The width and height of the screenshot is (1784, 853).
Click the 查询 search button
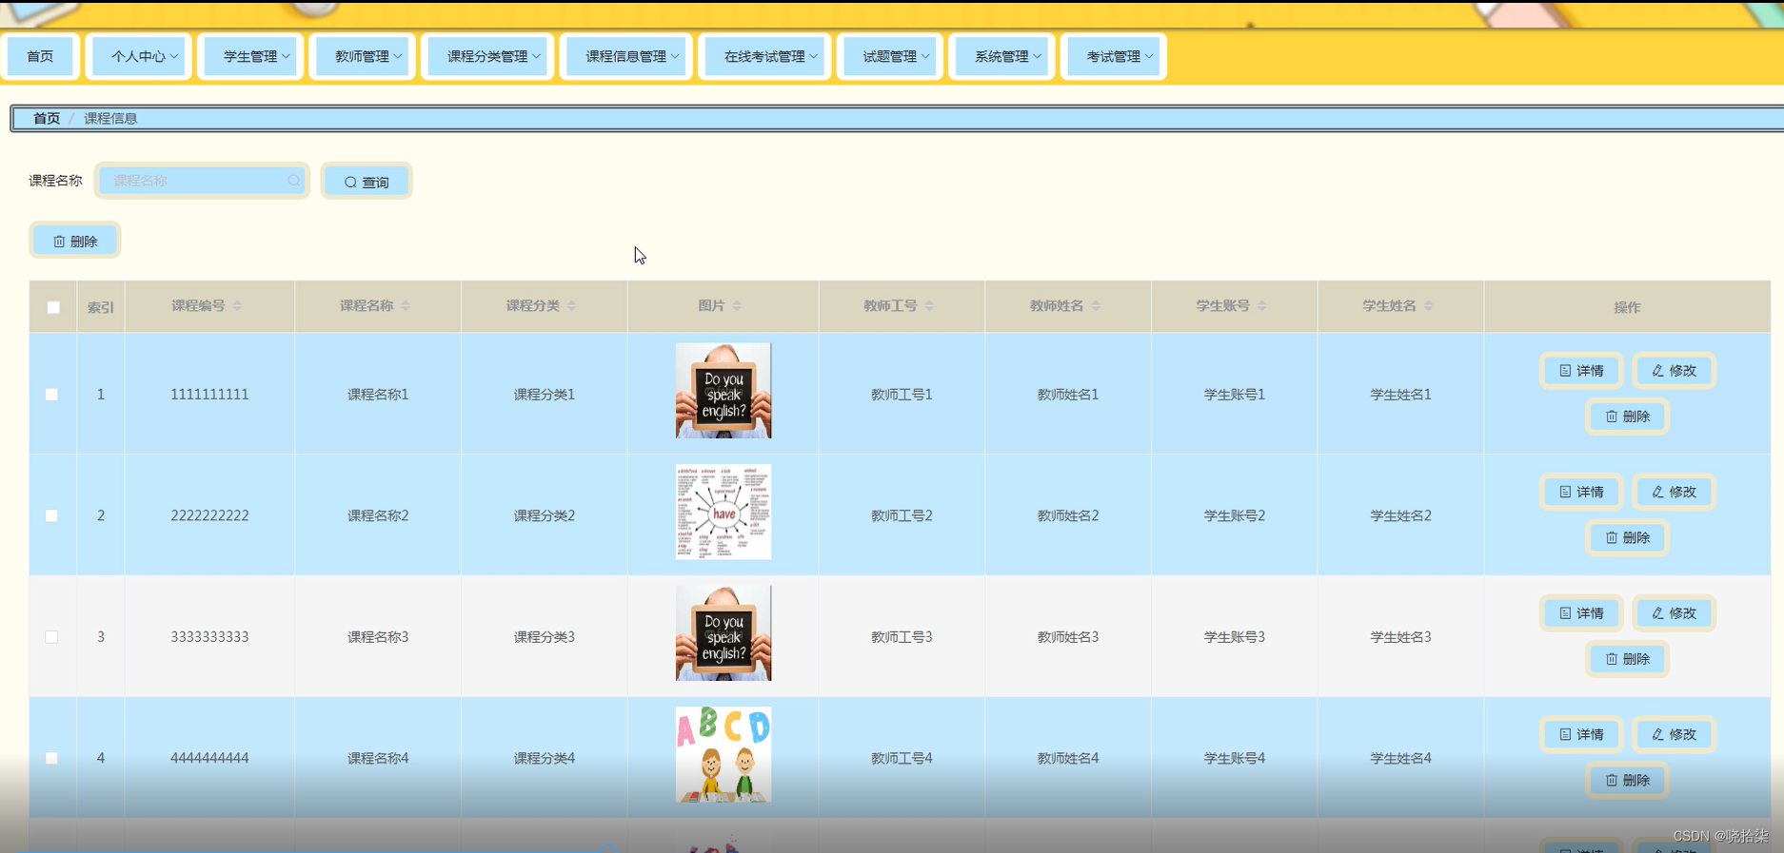367,182
